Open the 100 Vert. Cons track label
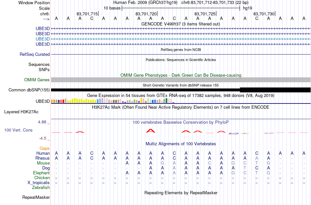The width and height of the screenshot is (311, 205). pos(18,130)
